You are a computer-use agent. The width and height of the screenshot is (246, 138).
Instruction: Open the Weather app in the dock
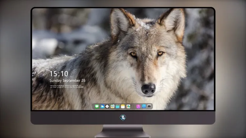(x=102, y=107)
